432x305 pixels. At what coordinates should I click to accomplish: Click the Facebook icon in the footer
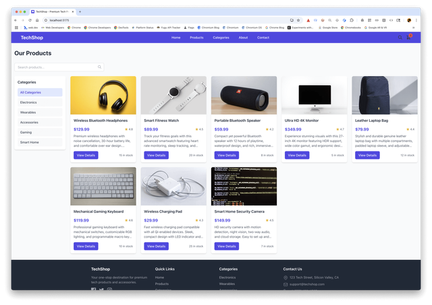click(x=94, y=289)
